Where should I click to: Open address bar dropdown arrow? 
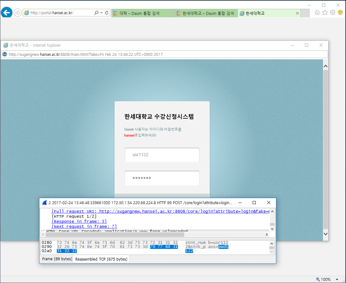pos(101,13)
